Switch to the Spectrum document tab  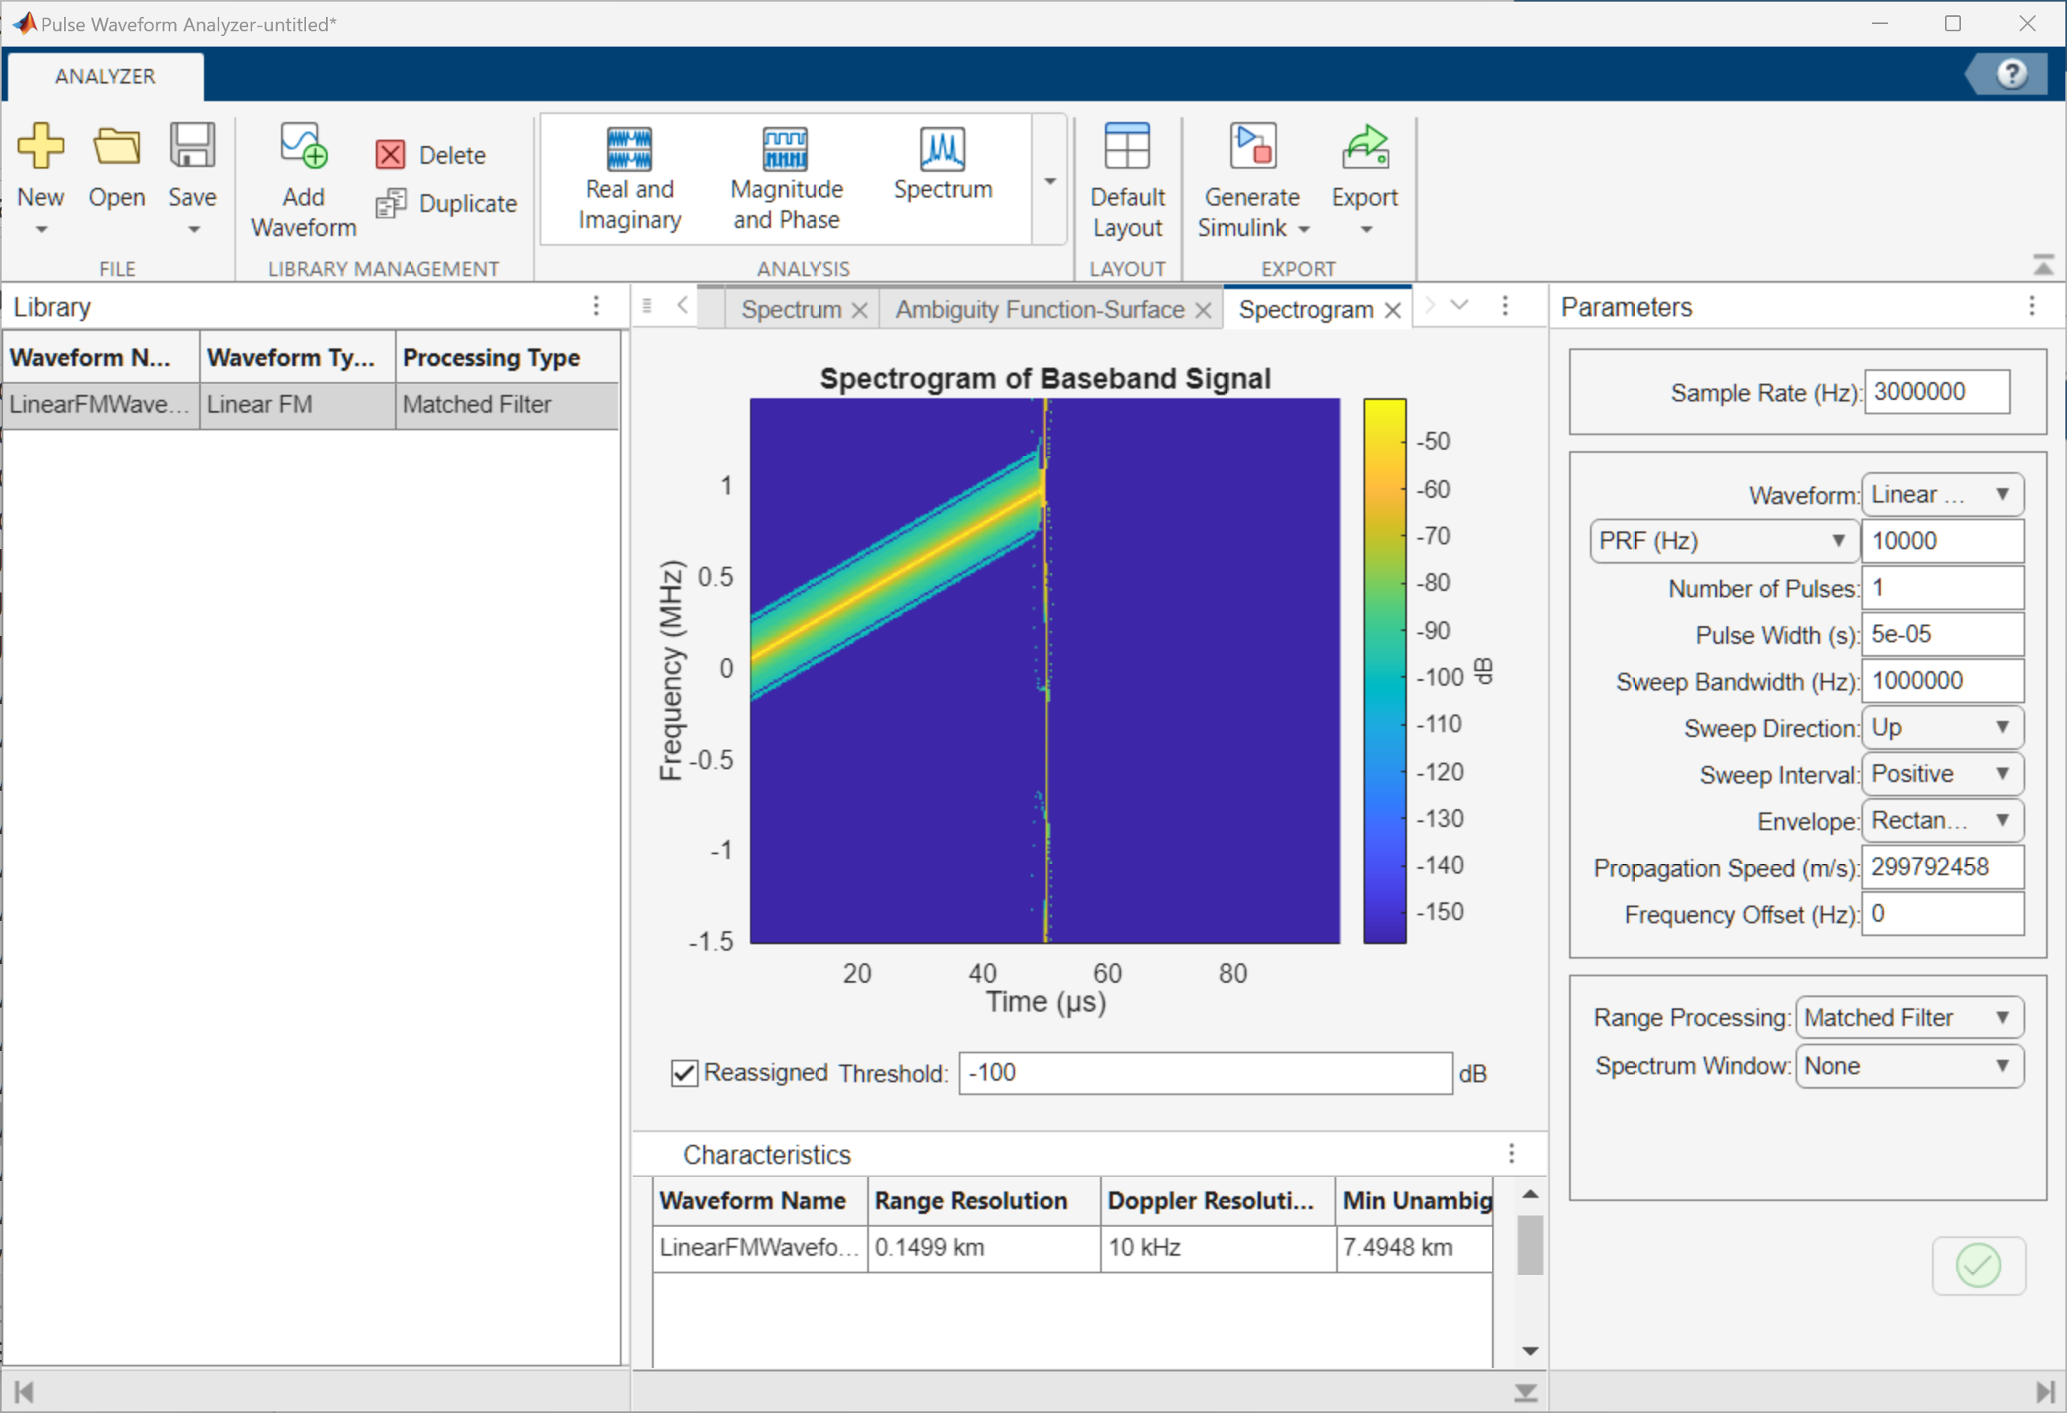tap(790, 309)
